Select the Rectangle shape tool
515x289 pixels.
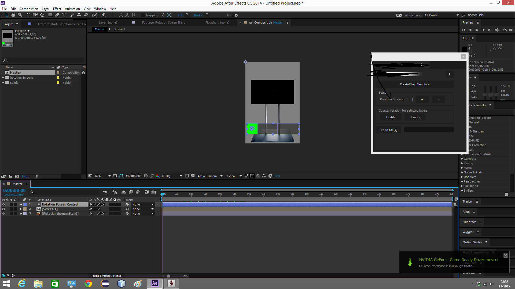click(x=50, y=15)
